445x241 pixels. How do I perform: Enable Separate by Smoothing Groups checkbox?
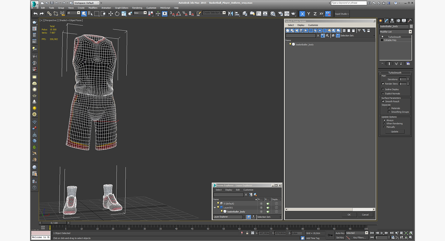tap(389, 112)
